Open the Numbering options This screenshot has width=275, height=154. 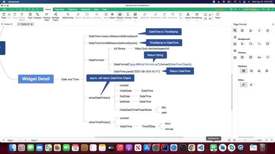click(x=197, y=15)
